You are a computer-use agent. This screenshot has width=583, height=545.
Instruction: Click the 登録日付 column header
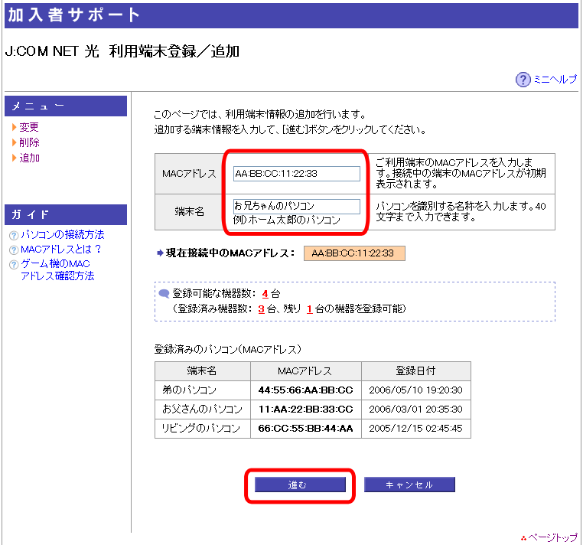point(416,371)
